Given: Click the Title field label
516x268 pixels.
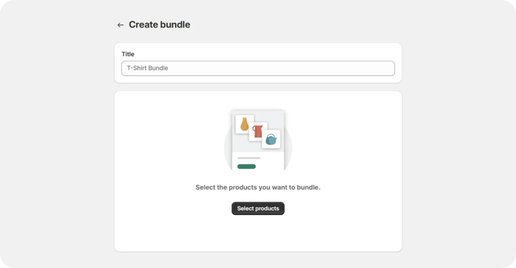Looking at the screenshot, I should pos(128,54).
